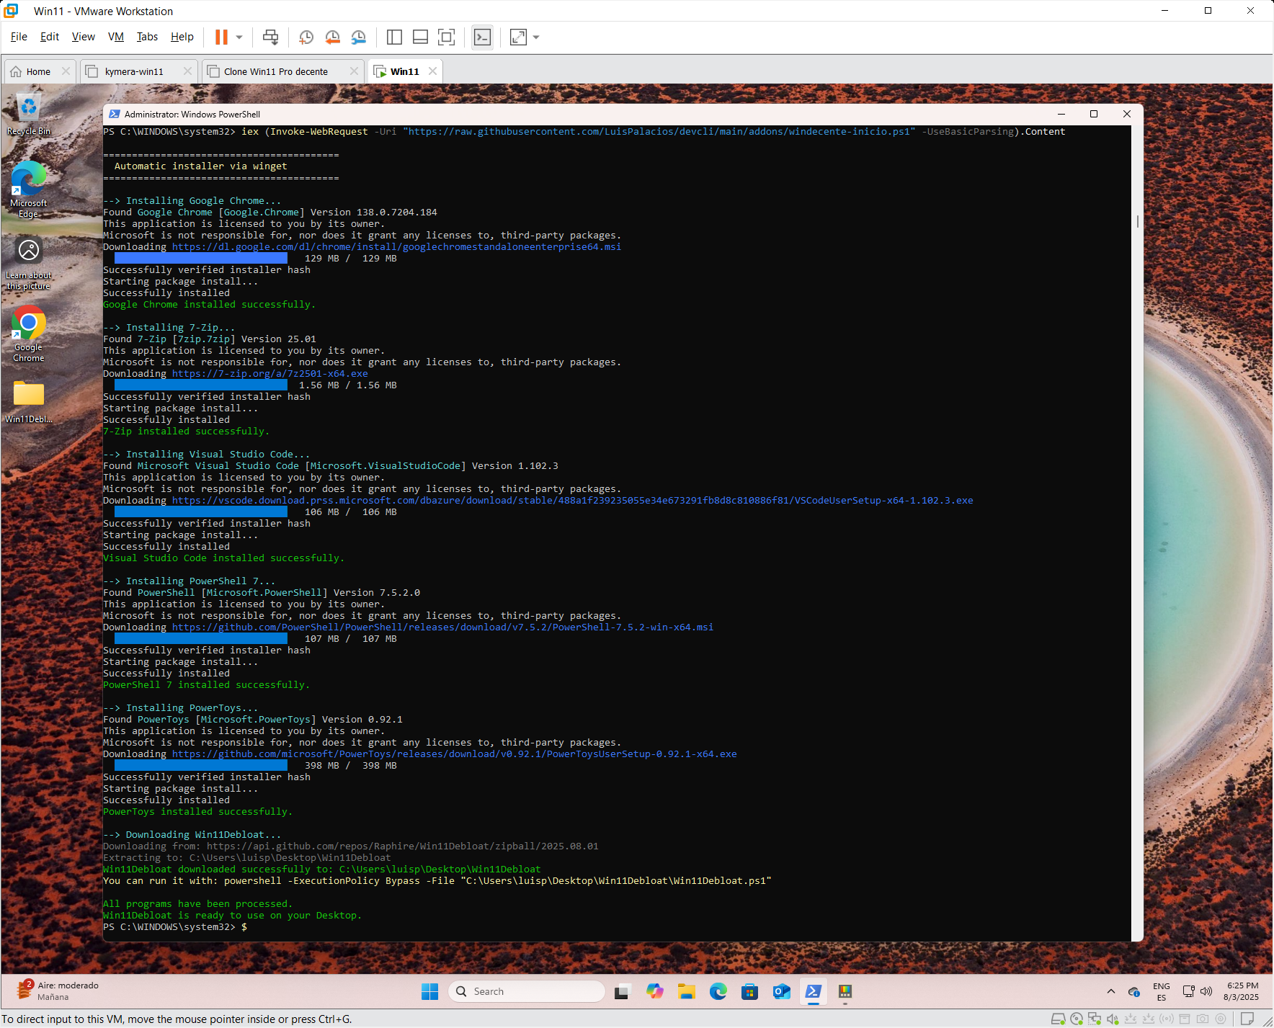
Task: Show hidden system tray icons
Action: coord(1110,992)
